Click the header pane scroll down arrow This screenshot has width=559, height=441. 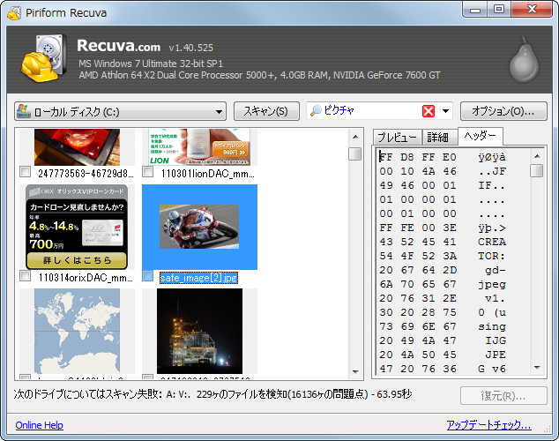[x=537, y=368]
